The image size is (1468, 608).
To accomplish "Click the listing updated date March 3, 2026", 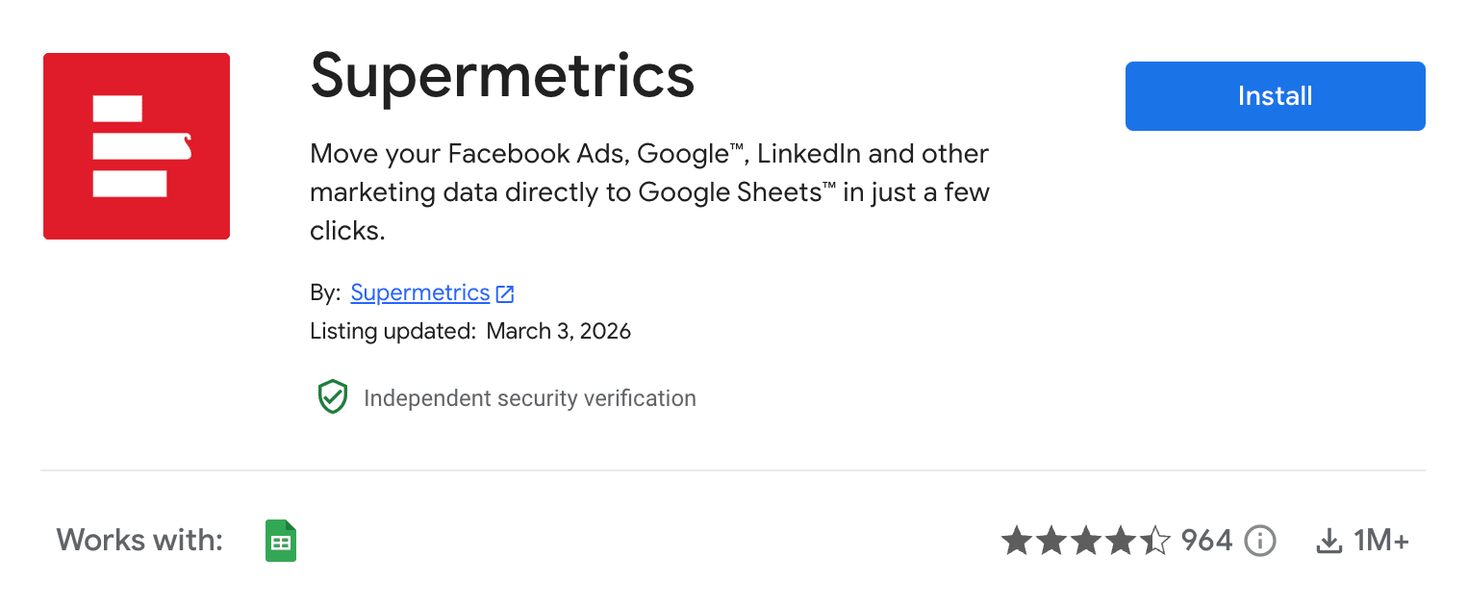I will click(x=558, y=332).
